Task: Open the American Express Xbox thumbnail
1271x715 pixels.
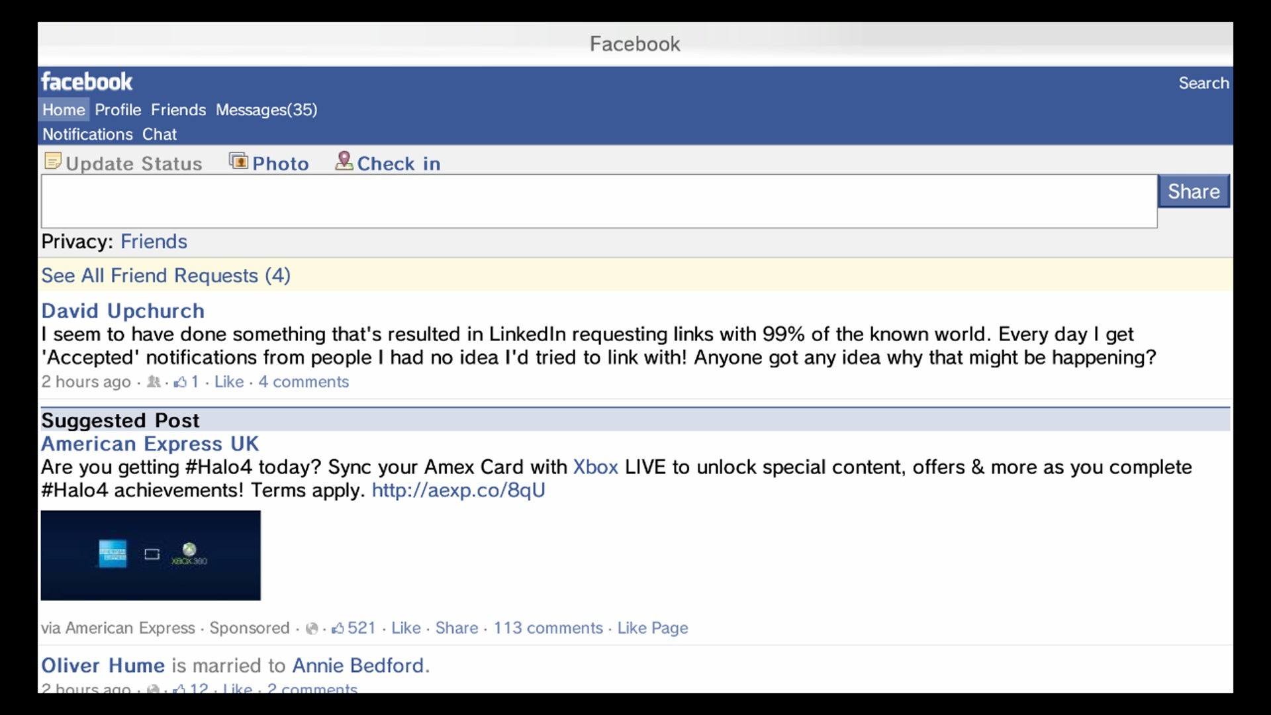Action: point(151,555)
